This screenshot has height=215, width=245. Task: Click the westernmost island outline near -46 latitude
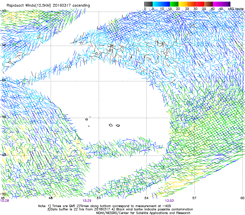click(87, 119)
